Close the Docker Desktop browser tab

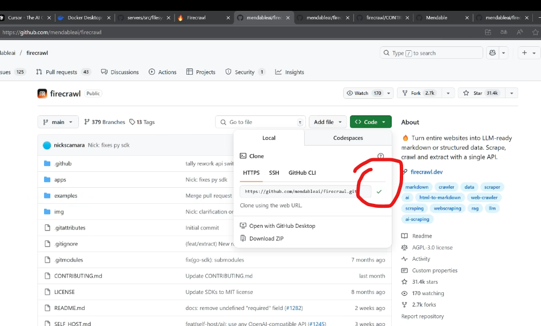(x=109, y=18)
